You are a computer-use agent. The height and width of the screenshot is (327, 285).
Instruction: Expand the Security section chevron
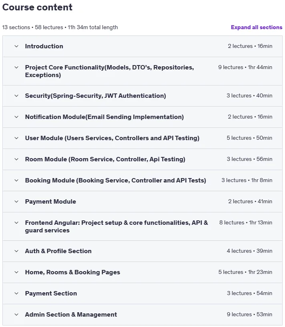[16, 96]
